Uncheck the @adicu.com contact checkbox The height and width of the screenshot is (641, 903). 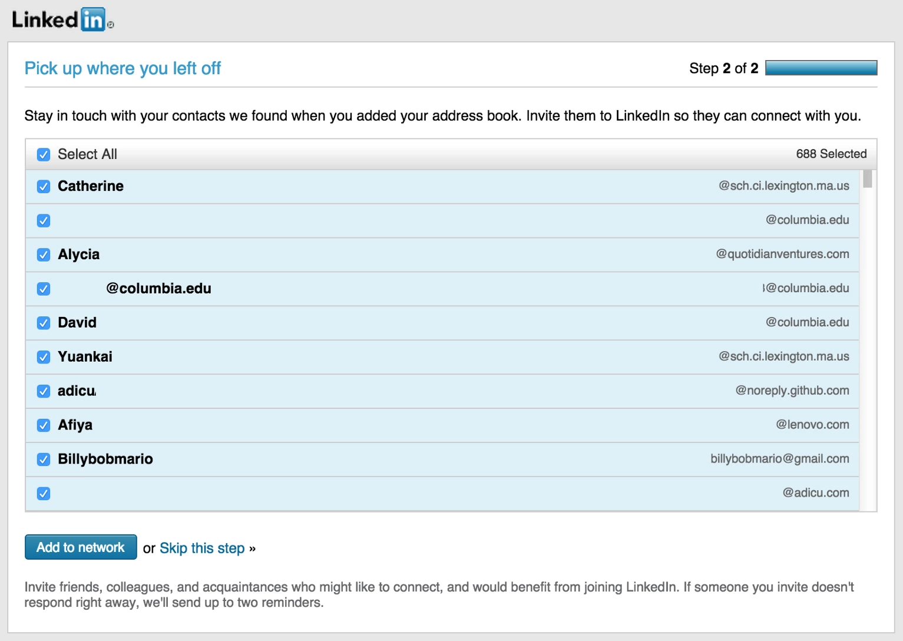point(44,494)
